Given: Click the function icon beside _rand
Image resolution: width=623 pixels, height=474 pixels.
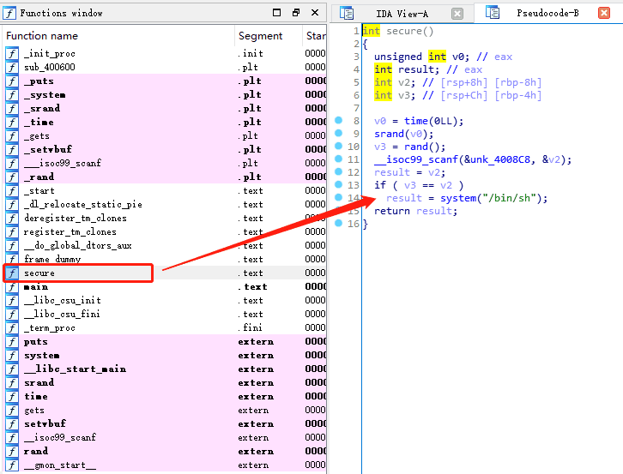Looking at the screenshot, I should pos(12,177).
